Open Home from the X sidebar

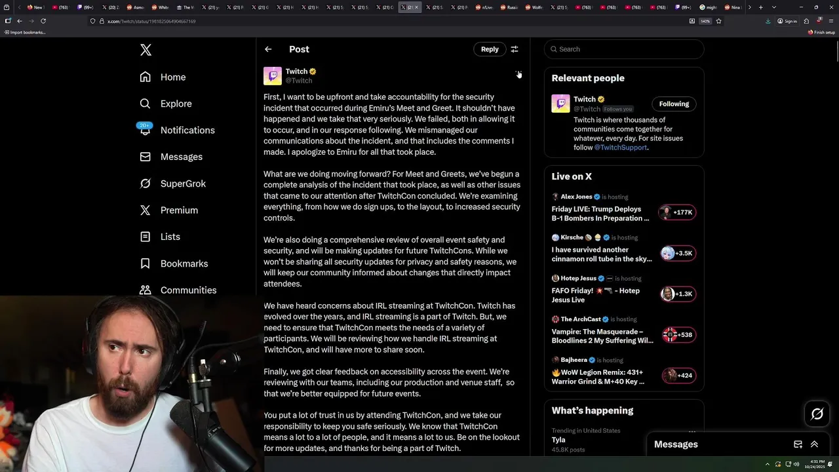point(163,77)
